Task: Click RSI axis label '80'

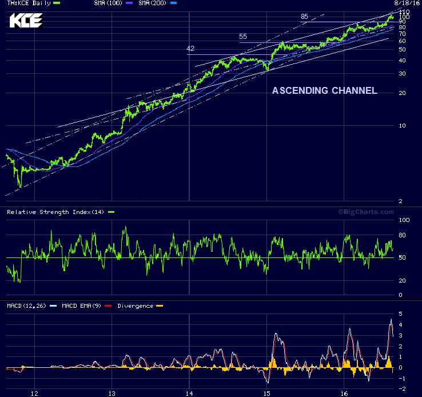Action: click(402, 235)
